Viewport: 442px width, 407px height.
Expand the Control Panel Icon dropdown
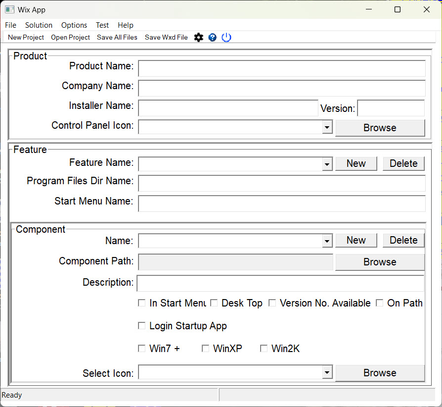point(327,127)
